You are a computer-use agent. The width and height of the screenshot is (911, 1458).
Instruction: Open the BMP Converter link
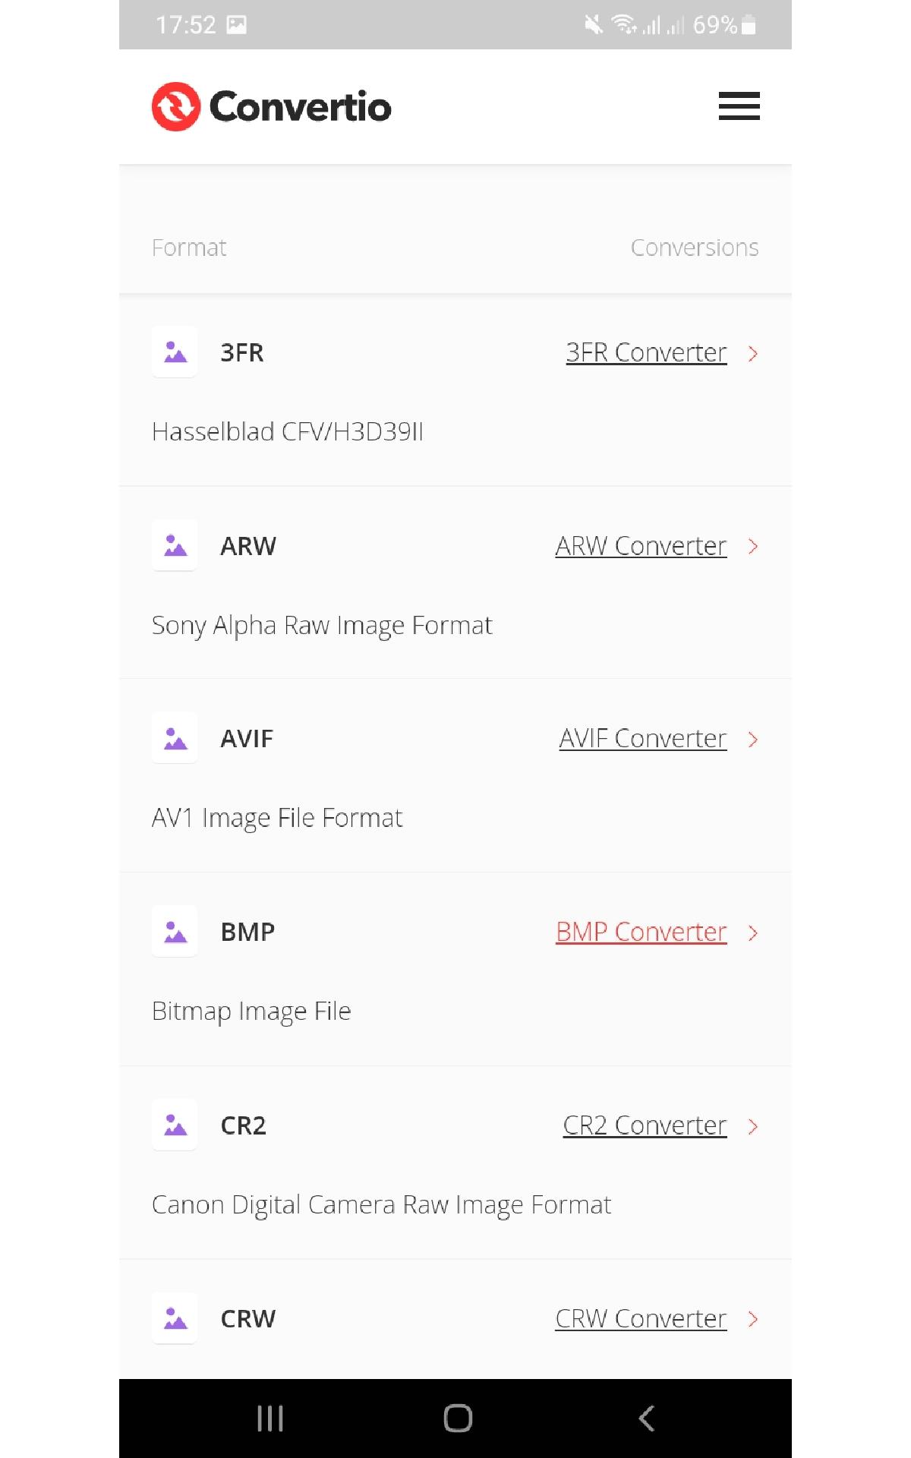pyautogui.click(x=641, y=932)
